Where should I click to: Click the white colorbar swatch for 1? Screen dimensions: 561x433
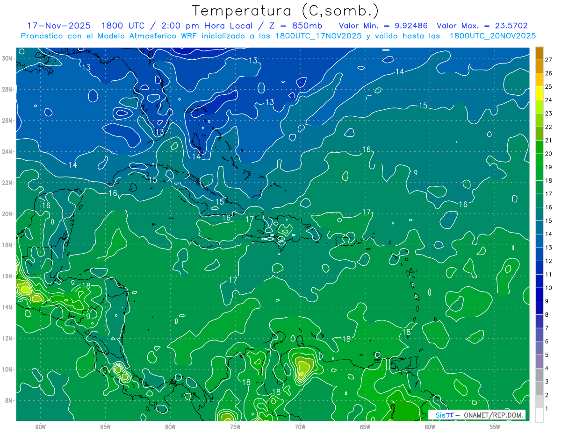click(539, 415)
